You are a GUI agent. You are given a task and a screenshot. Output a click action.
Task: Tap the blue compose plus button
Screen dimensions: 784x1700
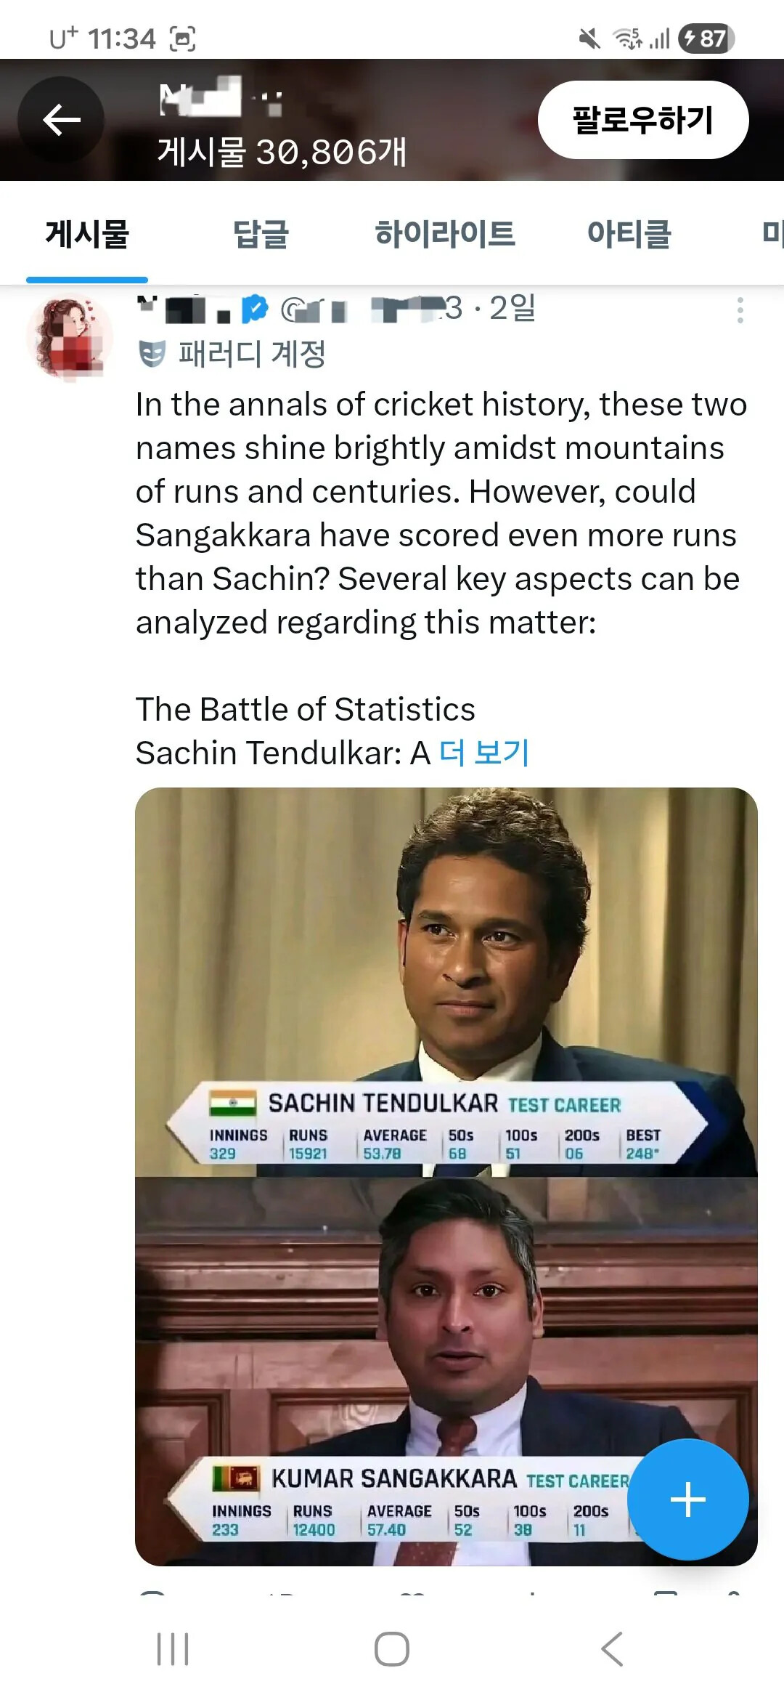[687, 1499]
